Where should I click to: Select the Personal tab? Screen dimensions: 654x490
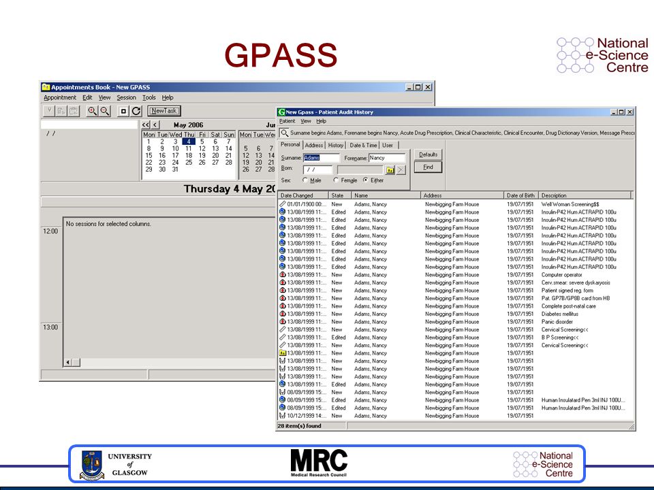coord(290,144)
